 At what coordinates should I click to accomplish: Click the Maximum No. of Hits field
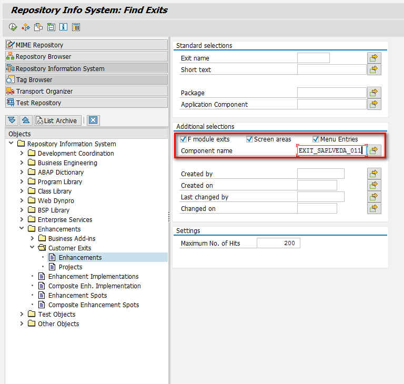(278, 243)
